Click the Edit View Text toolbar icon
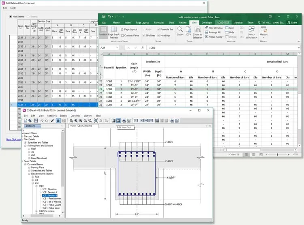 [118, 121]
